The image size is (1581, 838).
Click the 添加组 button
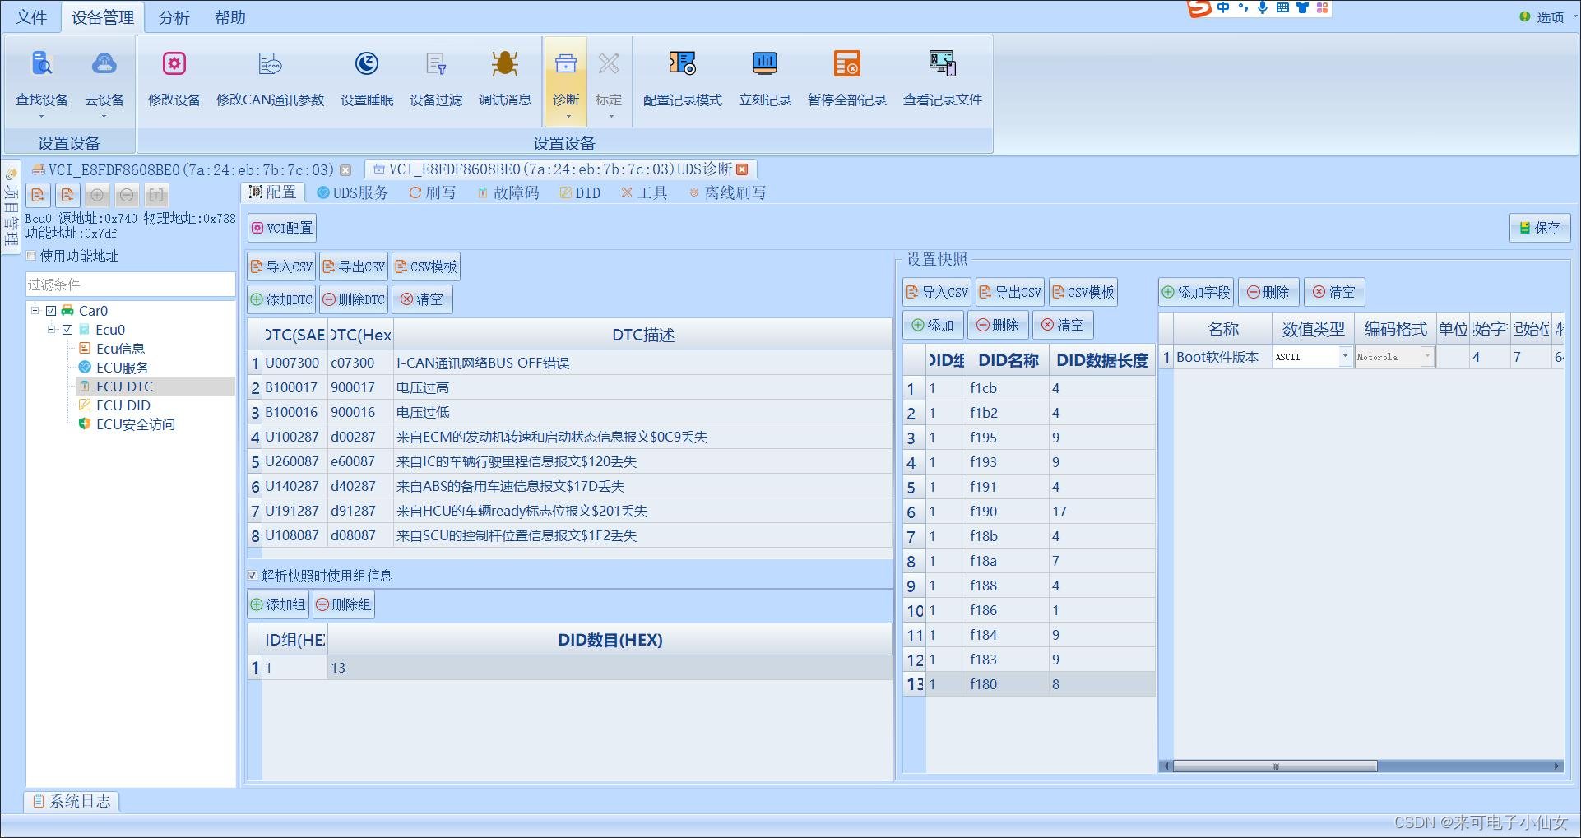coord(278,604)
